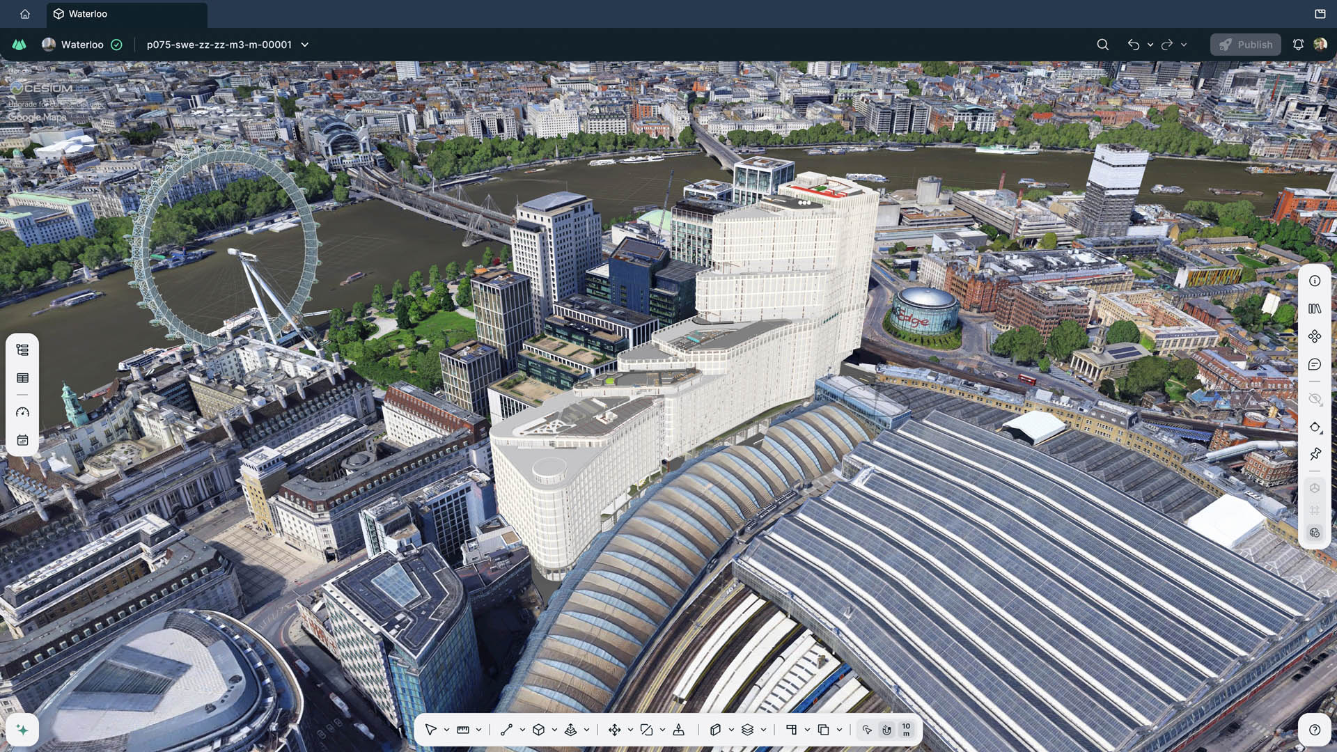This screenshot has width=1337, height=752.
Task: Choose the building mass tool icon
Action: pyautogui.click(x=715, y=730)
